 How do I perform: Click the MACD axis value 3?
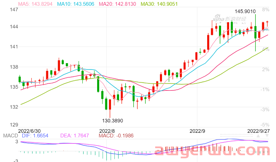click(x=17, y=141)
